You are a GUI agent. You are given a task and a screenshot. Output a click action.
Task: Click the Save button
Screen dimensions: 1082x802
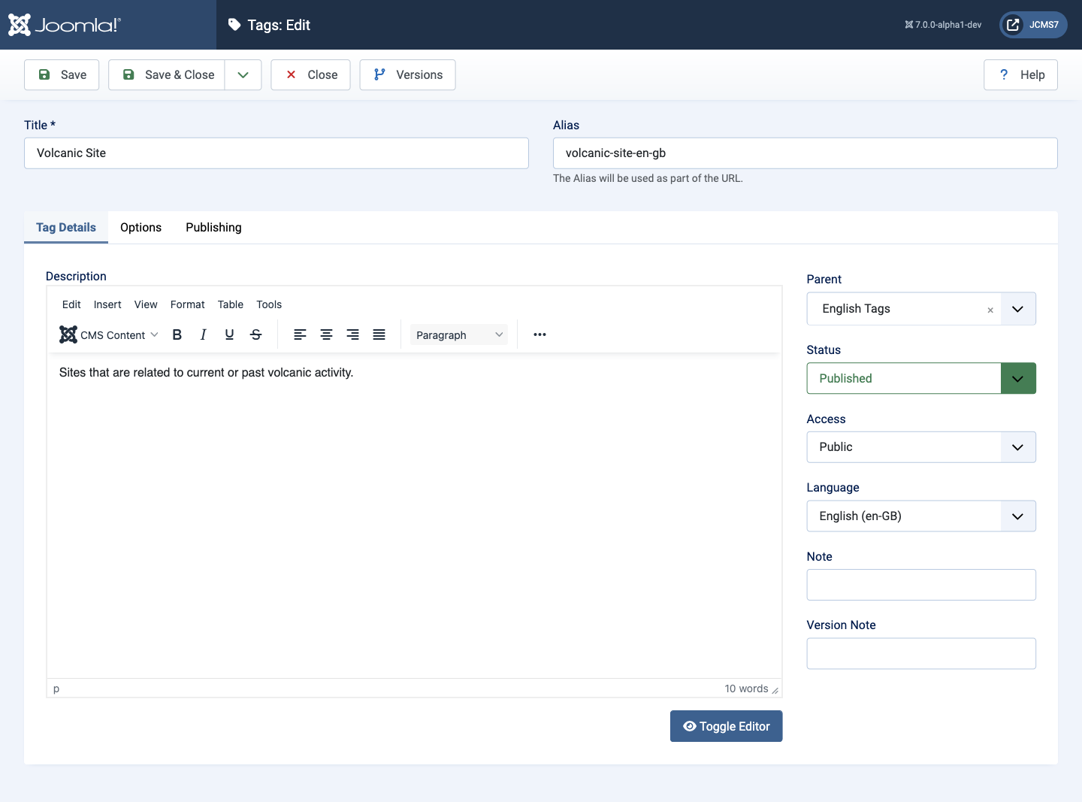pos(62,74)
